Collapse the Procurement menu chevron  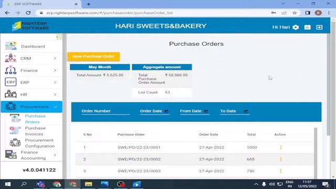56,107
